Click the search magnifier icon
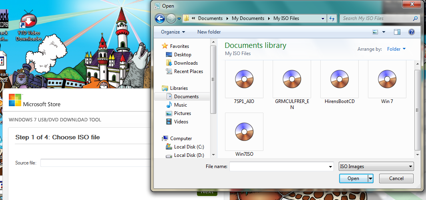Image resolution: width=426 pixels, height=200 pixels. pos(415,18)
